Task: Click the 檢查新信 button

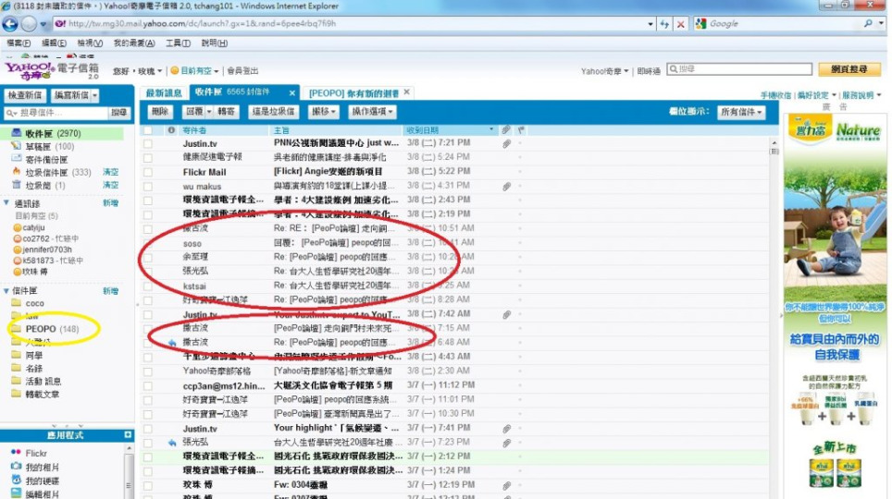Action: pyautogui.click(x=25, y=95)
